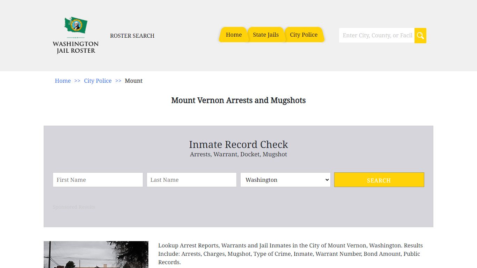This screenshot has width=477, height=268.
Task: Click the yellow magnifier search icon
Action: click(x=420, y=36)
